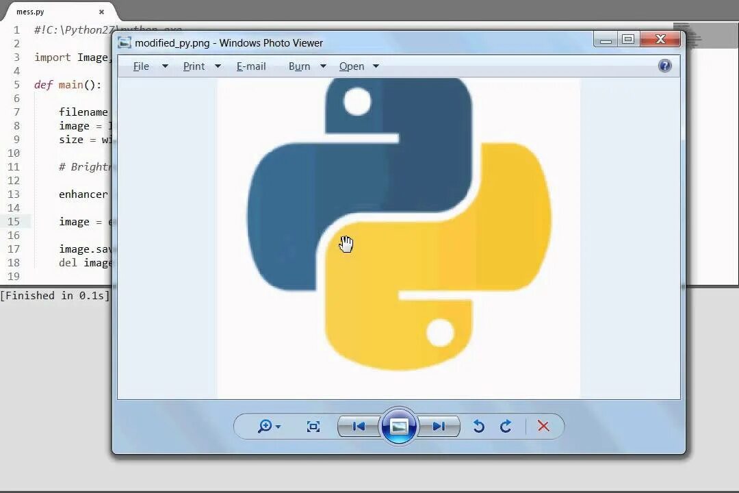Click line number 1 in editor gutter
Image resolution: width=739 pixels, height=493 pixels.
tap(16, 30)
